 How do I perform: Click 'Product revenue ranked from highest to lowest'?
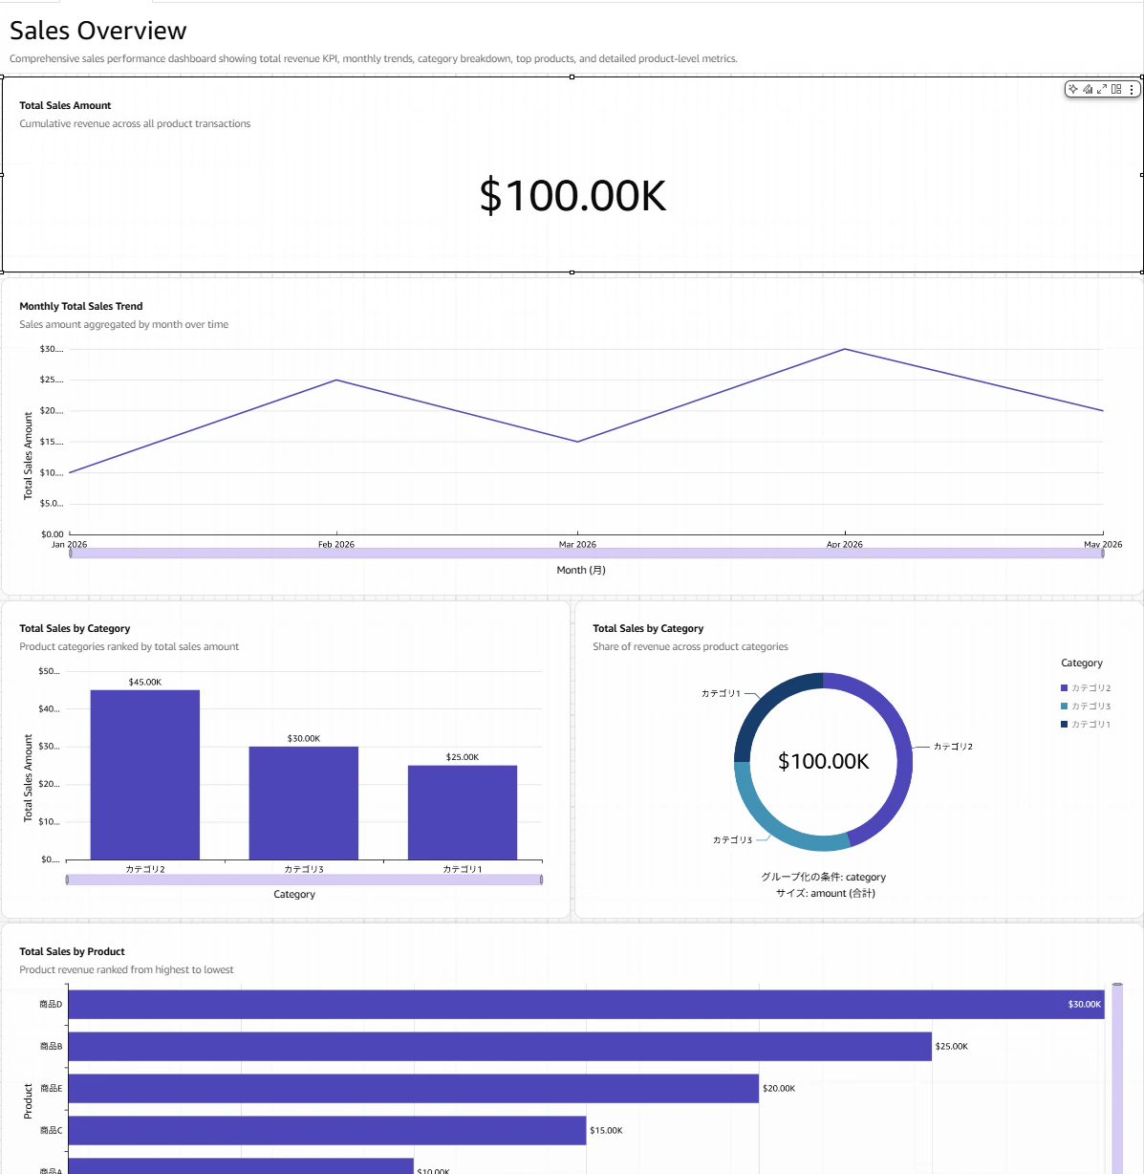(126, 969)
